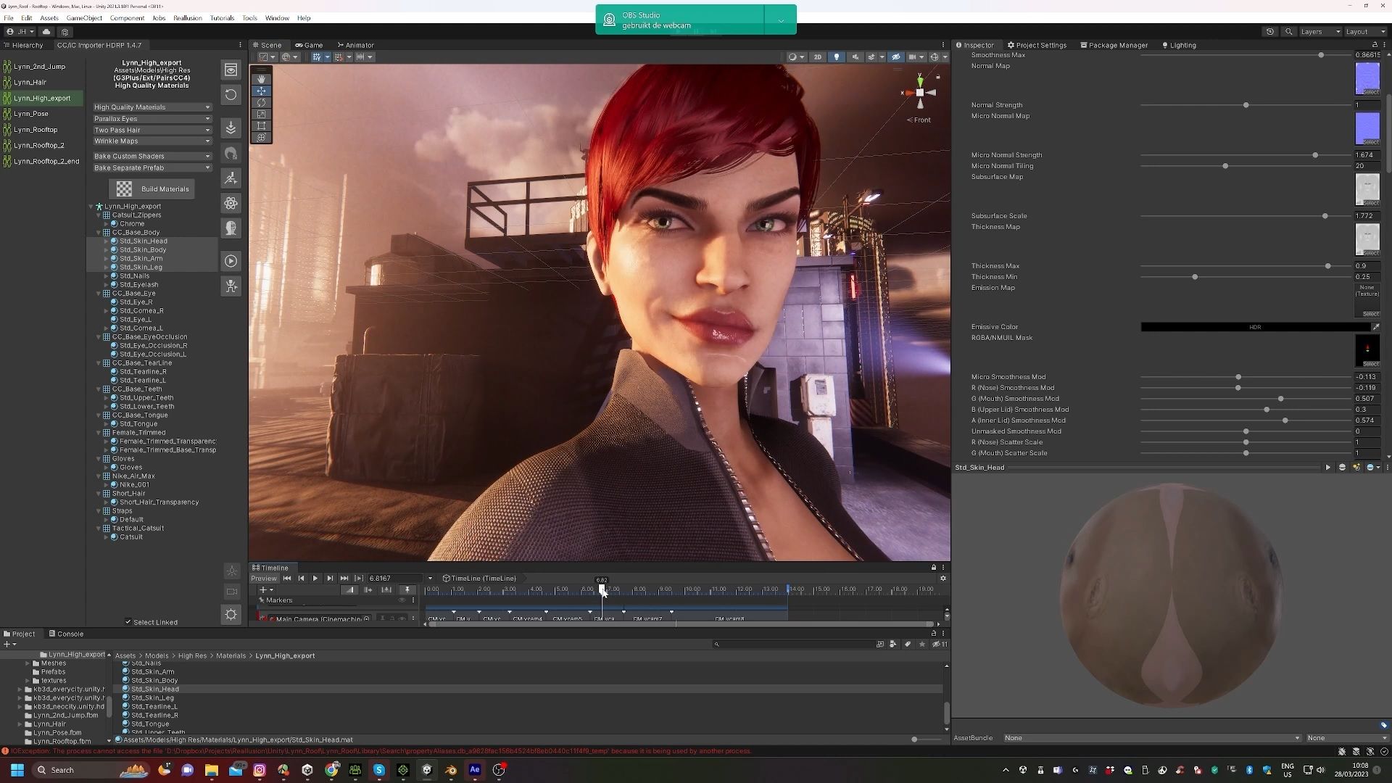Open the Reallusion menu

click(187, 18)
